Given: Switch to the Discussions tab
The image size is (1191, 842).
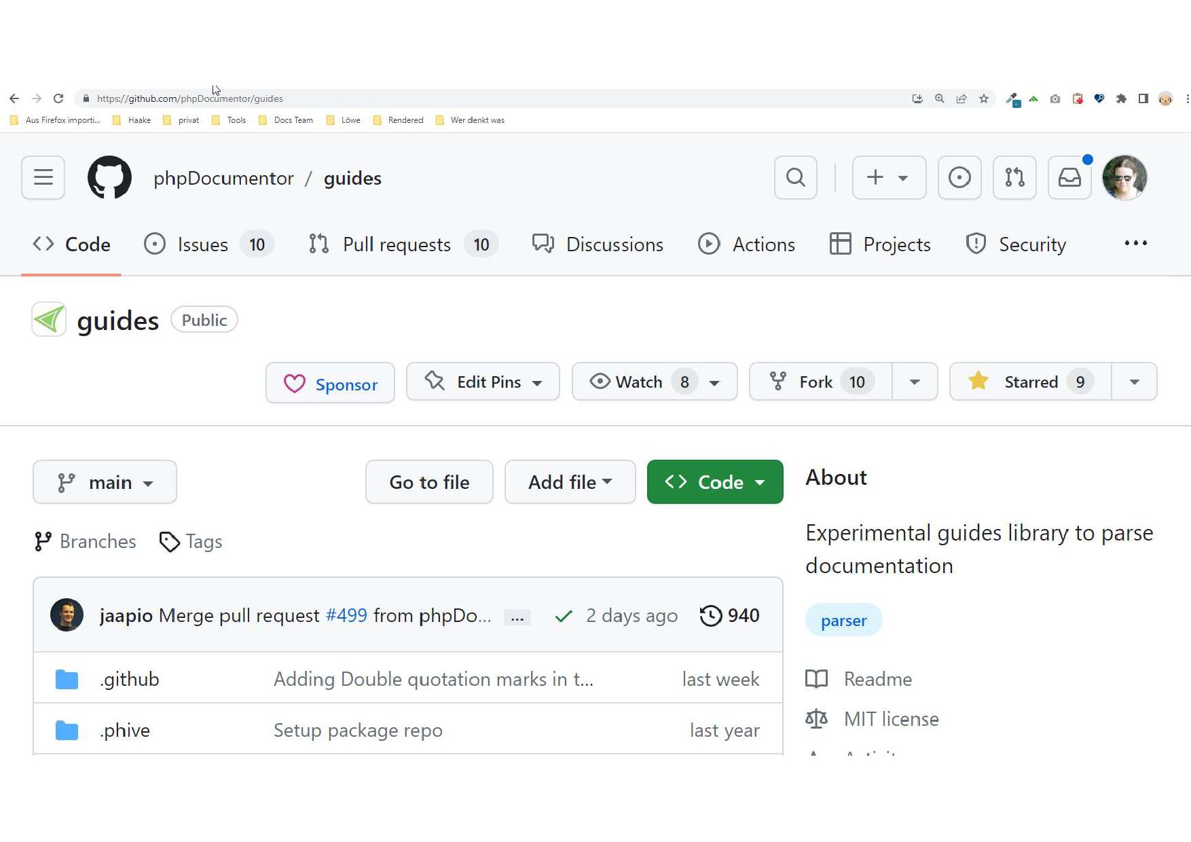Looking at the screenshot, I should 598,244.
